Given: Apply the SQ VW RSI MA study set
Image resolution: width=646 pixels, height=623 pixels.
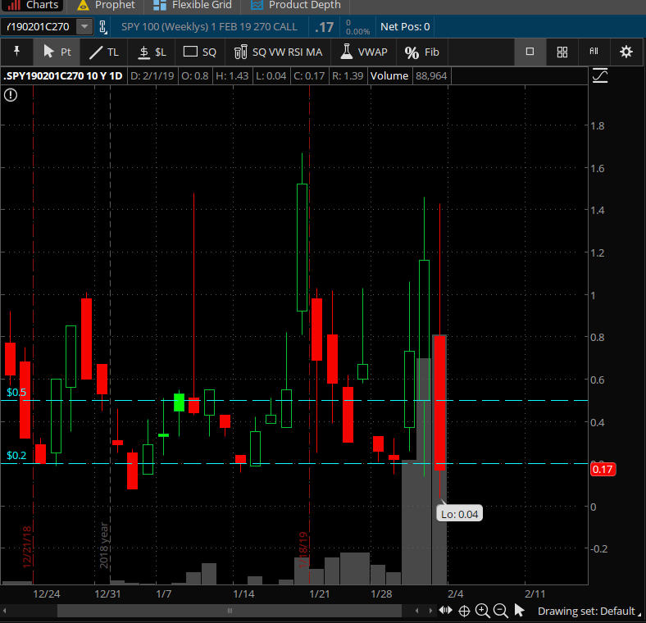Looking at the screenshot, I should pos(278,52).
